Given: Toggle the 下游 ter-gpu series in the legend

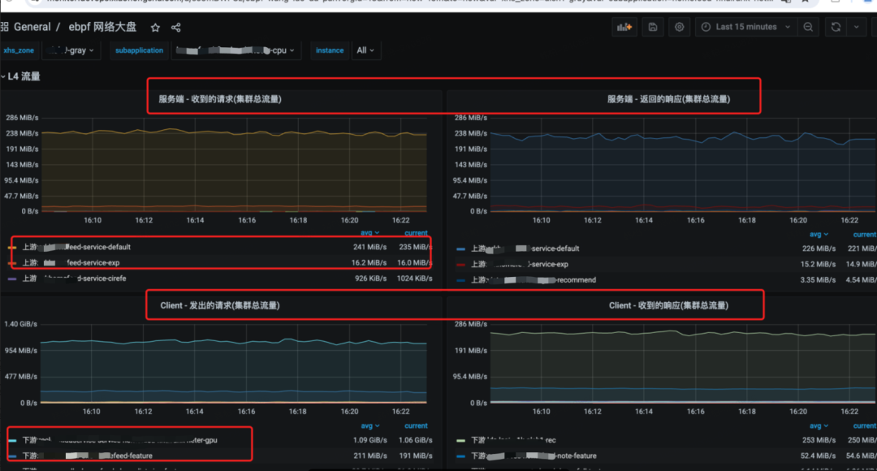Looking at the screenshot, I should coord(119,440).
